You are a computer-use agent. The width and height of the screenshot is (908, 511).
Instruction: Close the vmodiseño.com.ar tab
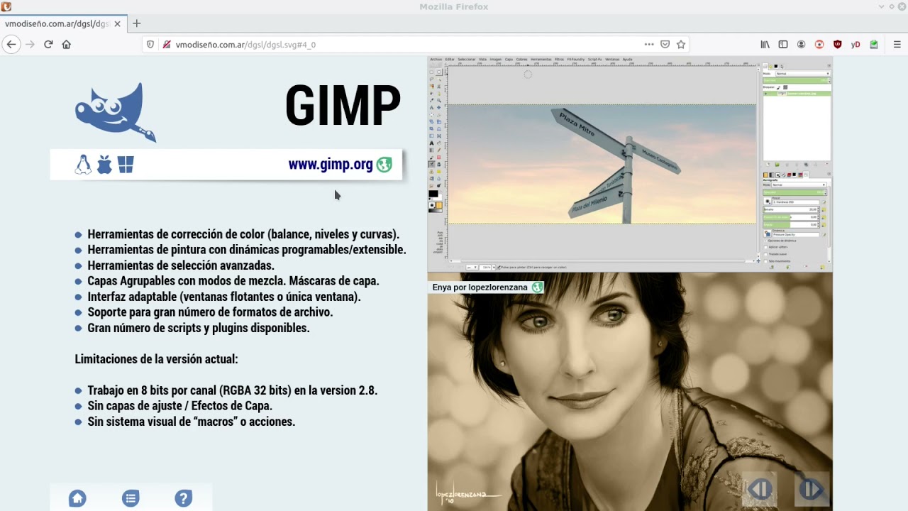(117, 23)
